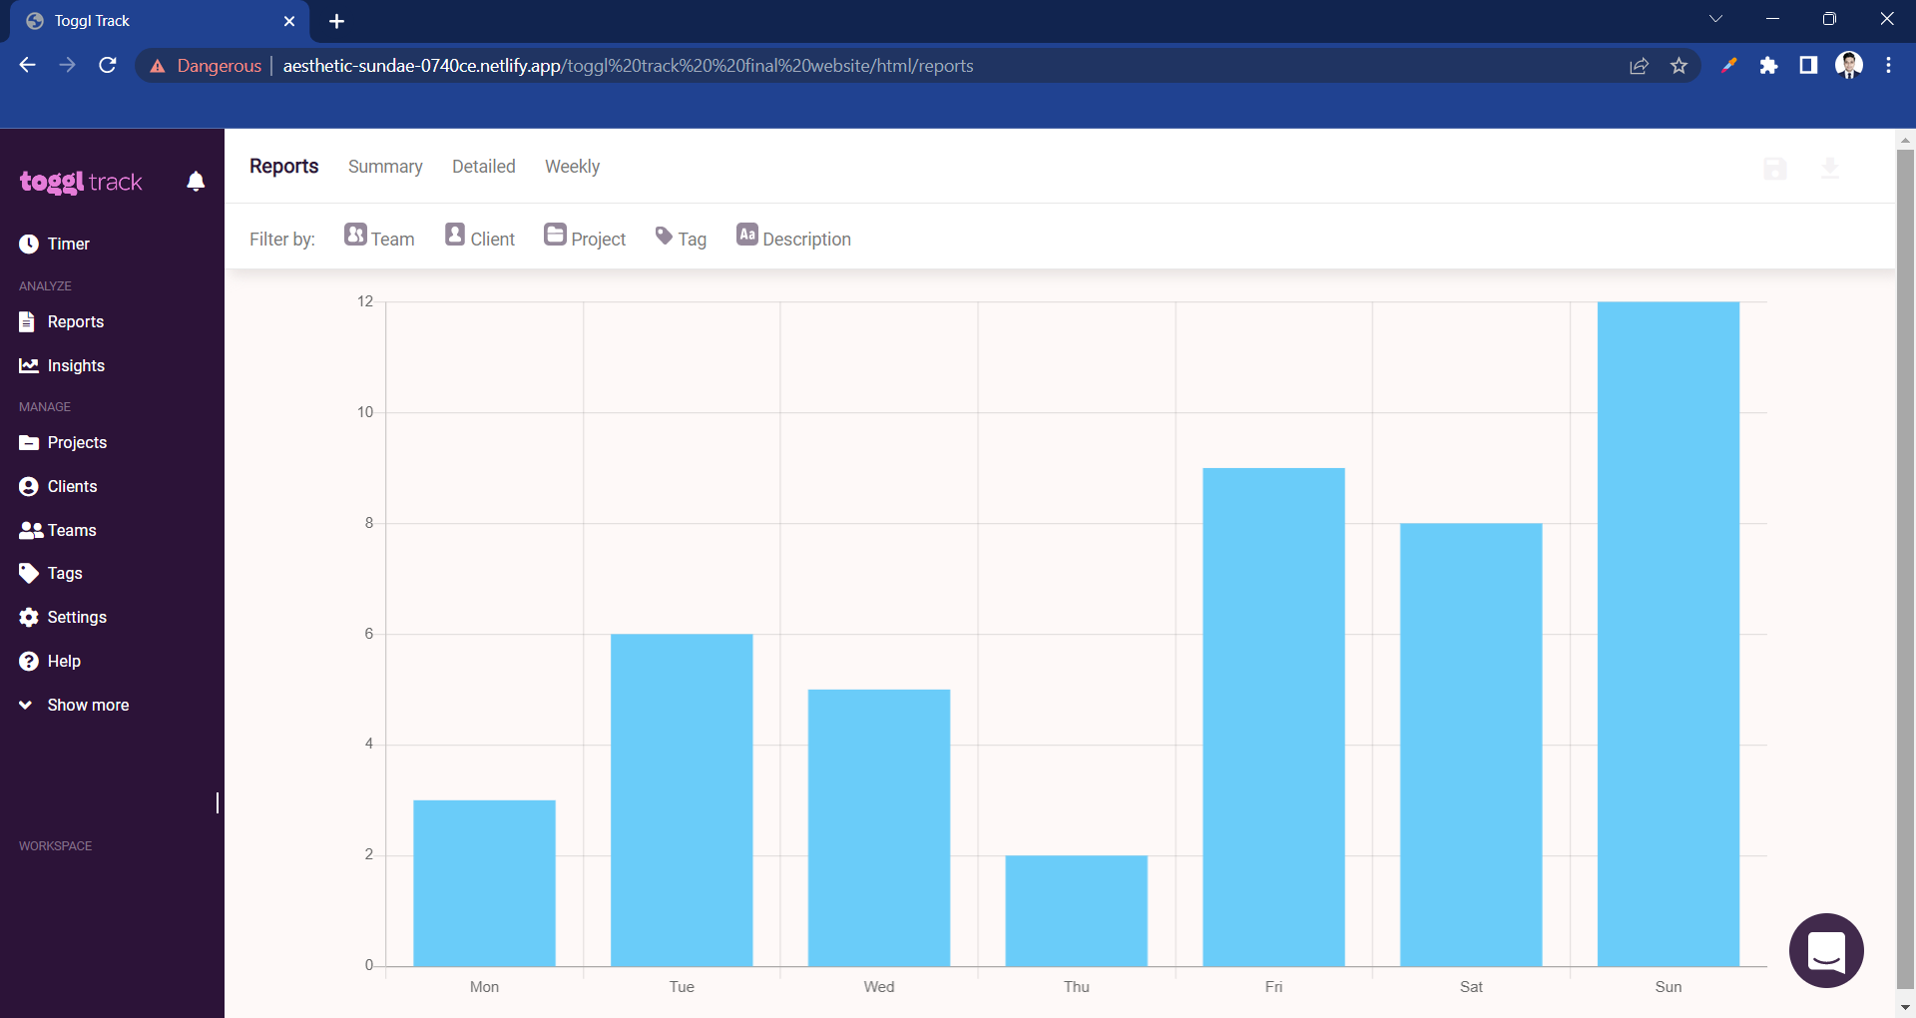Share this page via address bar icon
The height and width of the screenshot is (1018, 1916).
click(1639, 66)
